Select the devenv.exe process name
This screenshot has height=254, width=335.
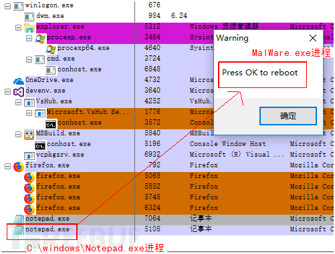coord(45,91)
